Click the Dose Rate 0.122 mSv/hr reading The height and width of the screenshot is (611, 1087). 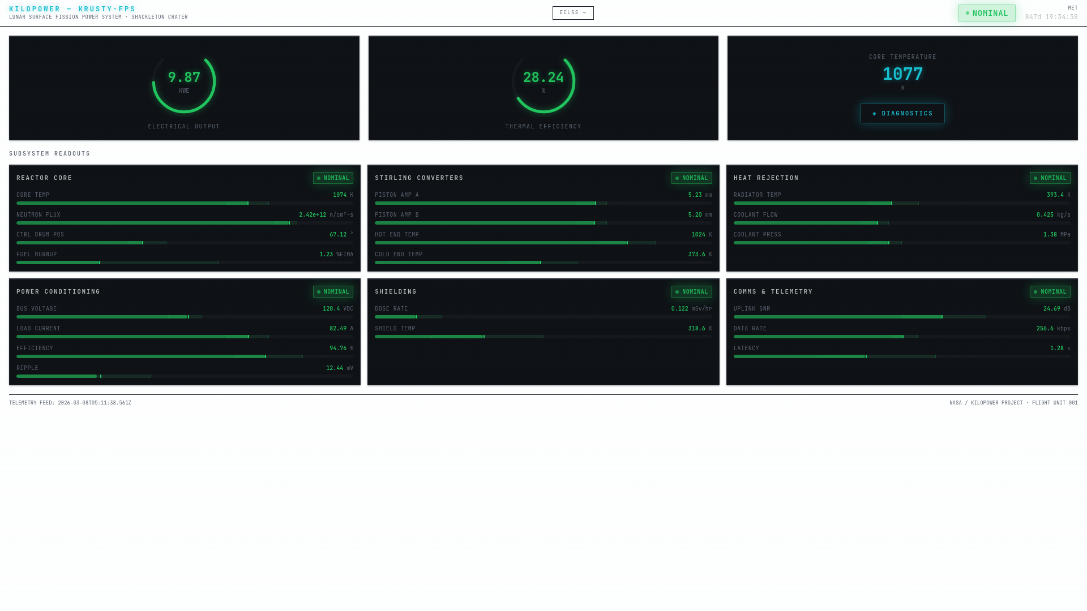tap(691, 309)
